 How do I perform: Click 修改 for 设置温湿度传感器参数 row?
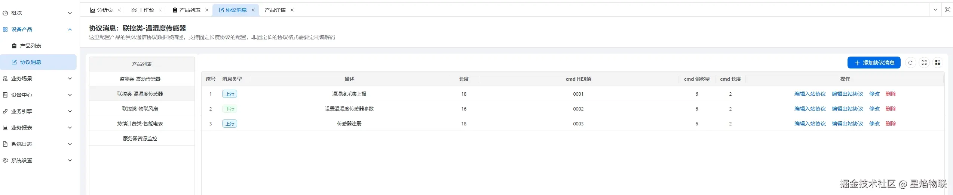point(874,109)
